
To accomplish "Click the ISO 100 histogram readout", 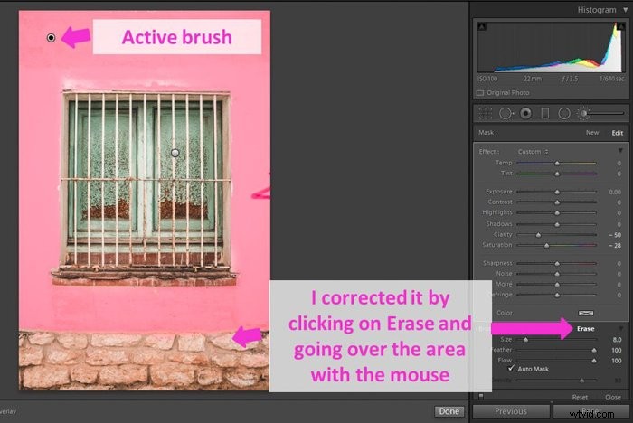I will (487, 79).
